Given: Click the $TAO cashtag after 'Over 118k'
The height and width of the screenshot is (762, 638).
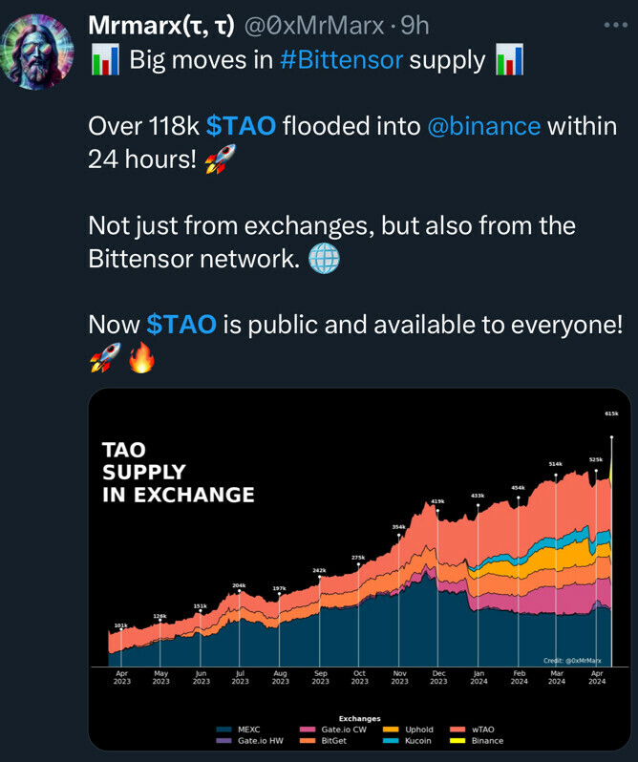Looking at the screenshot, I should (241, 126).
